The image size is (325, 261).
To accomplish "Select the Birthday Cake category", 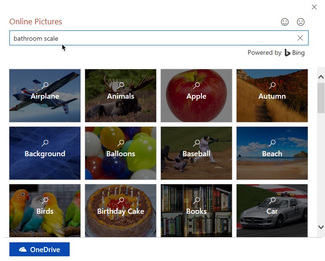I will click(x=121, y=210).
